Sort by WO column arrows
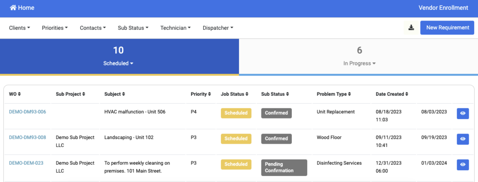This screenshot has width=478, height=182. (x=20, y=94)
